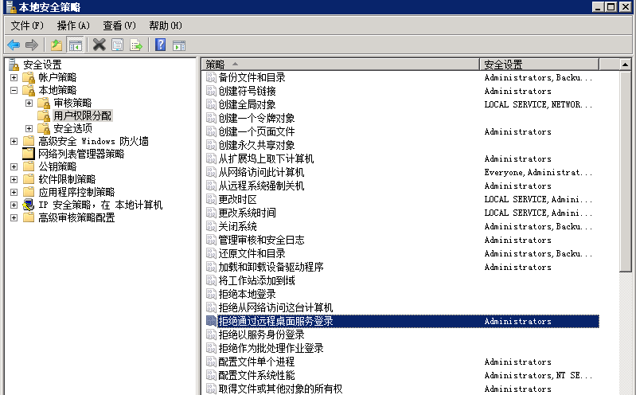The height and width of the screenshot is (395, 636).
Task: Collapse the 本地策略 tree node
Action: tap(14, 90)
